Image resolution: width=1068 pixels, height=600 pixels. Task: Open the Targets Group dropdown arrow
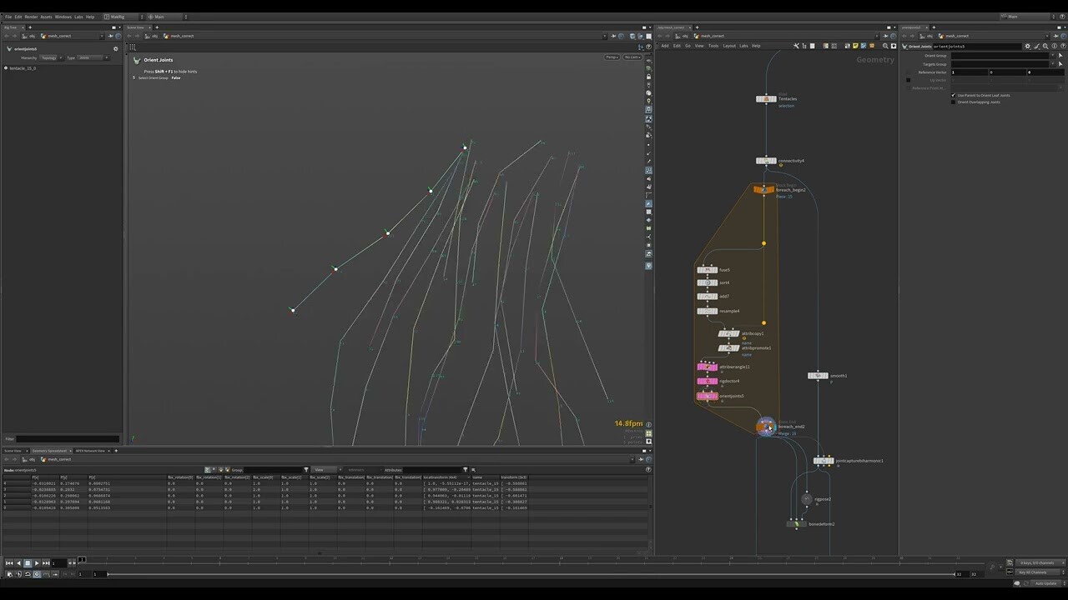[x=1053, y=64]
